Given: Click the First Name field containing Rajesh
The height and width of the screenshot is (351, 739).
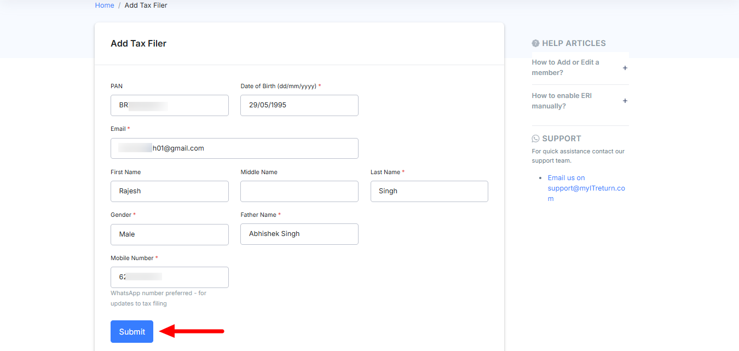Looking at the screenshot, I should point(169,191).
